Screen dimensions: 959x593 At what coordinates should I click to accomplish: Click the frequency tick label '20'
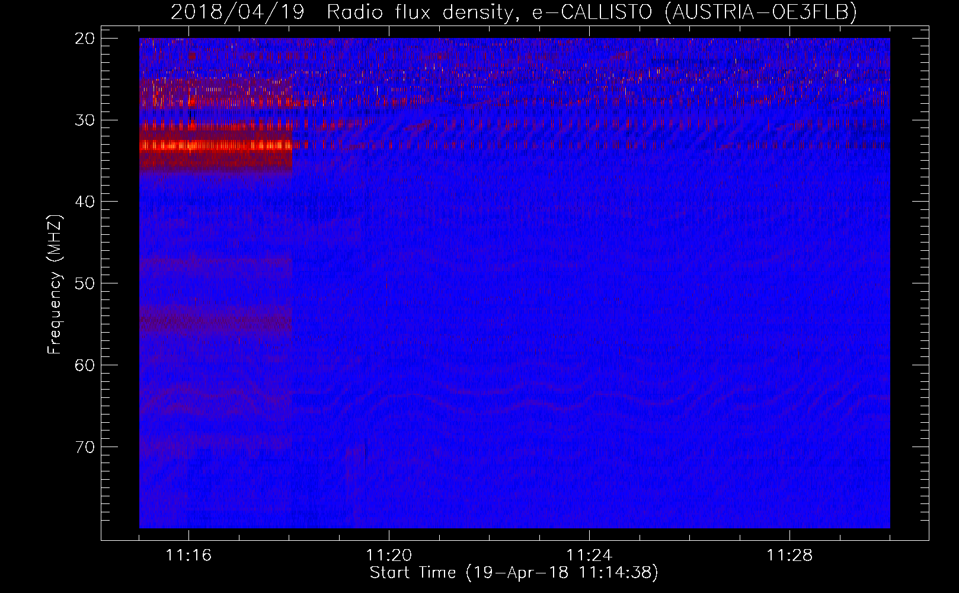click(85, 39)
